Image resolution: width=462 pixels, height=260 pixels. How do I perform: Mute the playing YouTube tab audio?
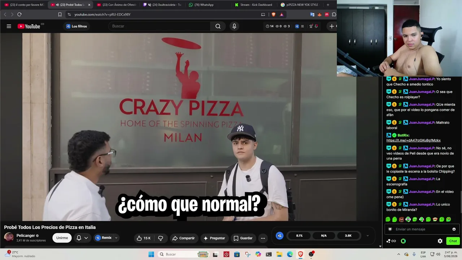point(58,5)
